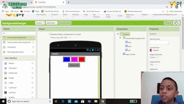184x104 pixels.
Task: Pick the Image component icon
Action: tap(5, 78)
